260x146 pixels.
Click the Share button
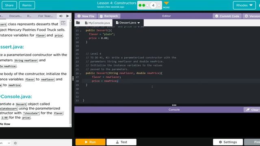[x=9, y=5]
